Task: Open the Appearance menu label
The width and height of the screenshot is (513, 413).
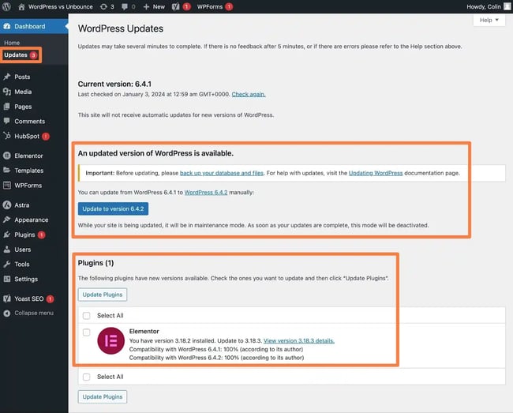Action: point(32,220)
